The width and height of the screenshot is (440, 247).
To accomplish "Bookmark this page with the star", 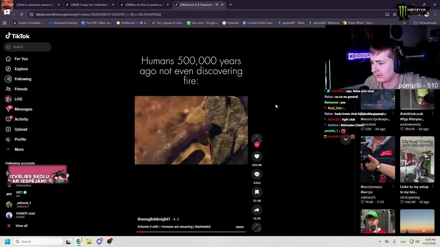I will (x=395, y=14).
